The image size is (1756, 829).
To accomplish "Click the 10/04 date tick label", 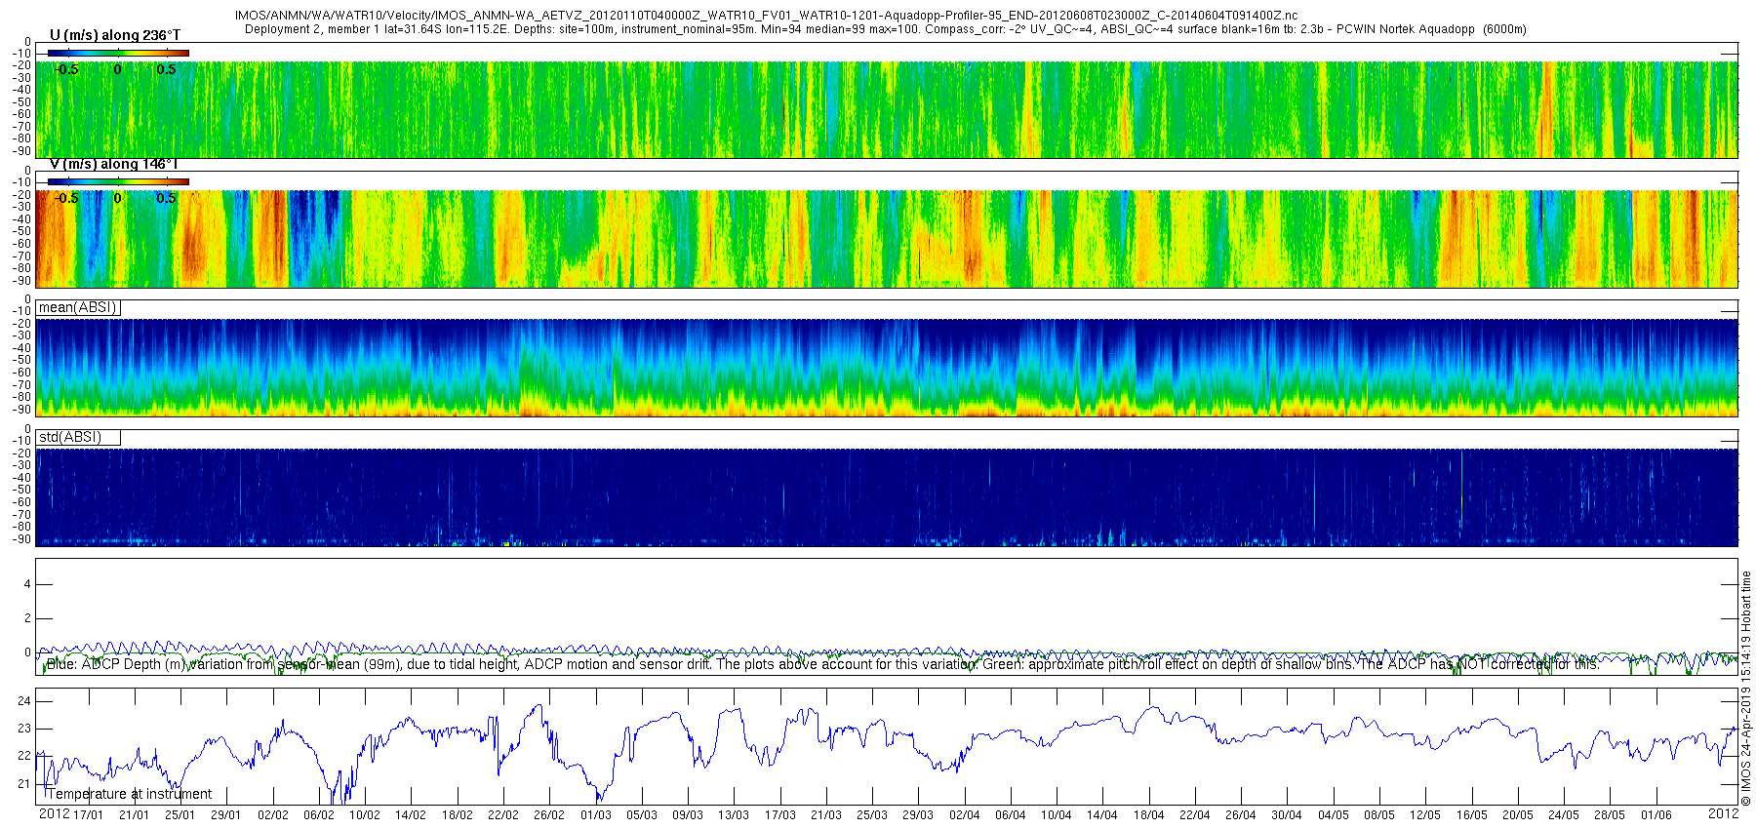I will 1056,815.
